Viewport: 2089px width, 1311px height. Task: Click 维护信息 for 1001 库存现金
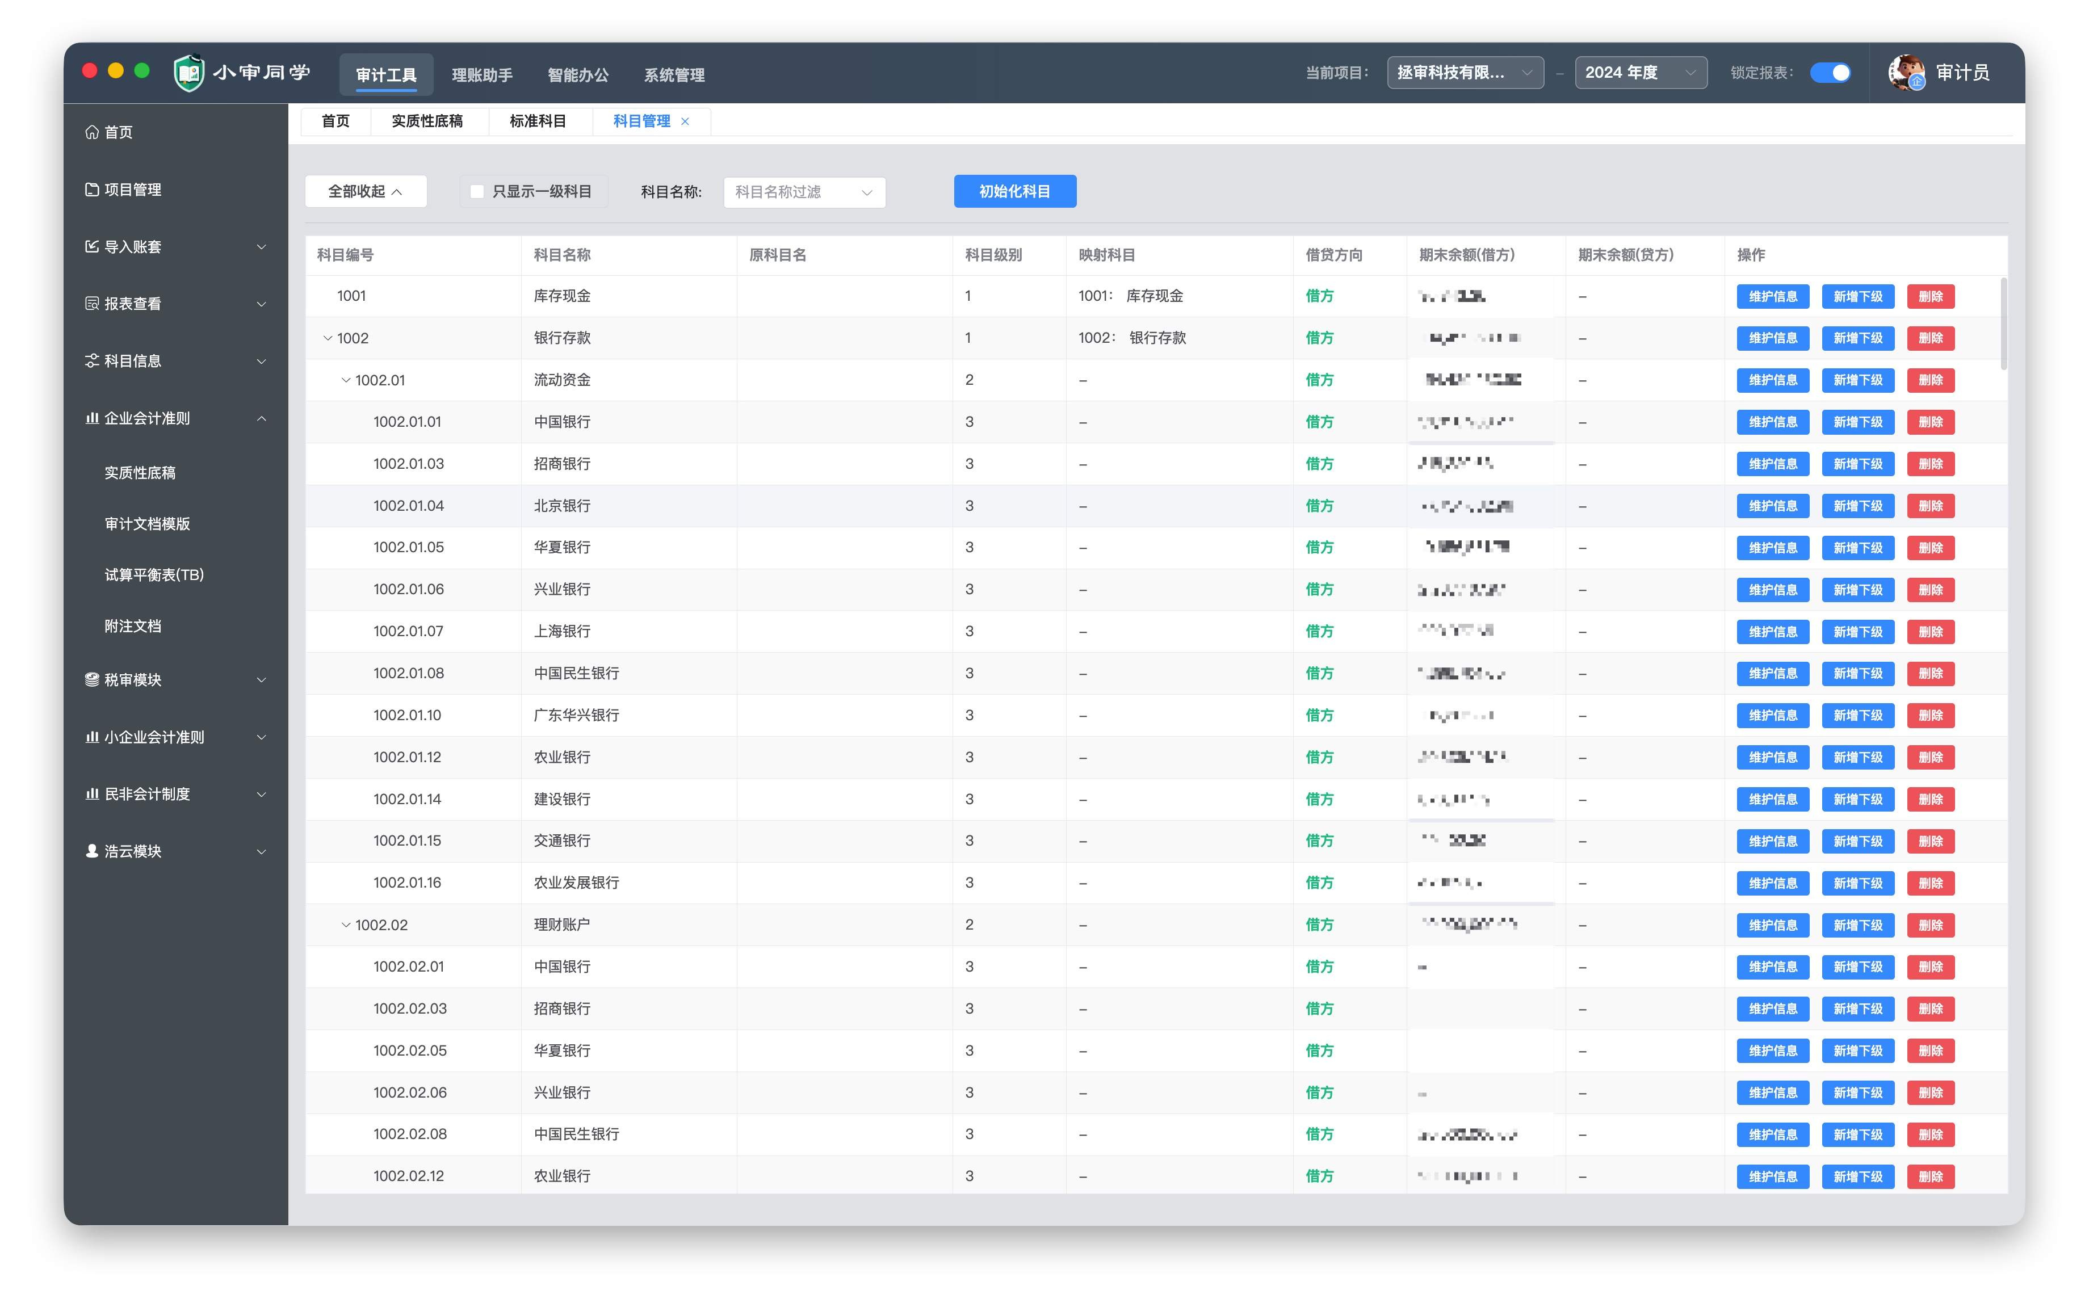point(1772,296)
